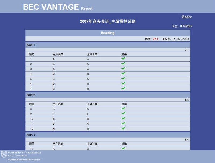Click the green checkmark for question 8
The width and height of the screenshot is (215, 163).
coord(123,108)
